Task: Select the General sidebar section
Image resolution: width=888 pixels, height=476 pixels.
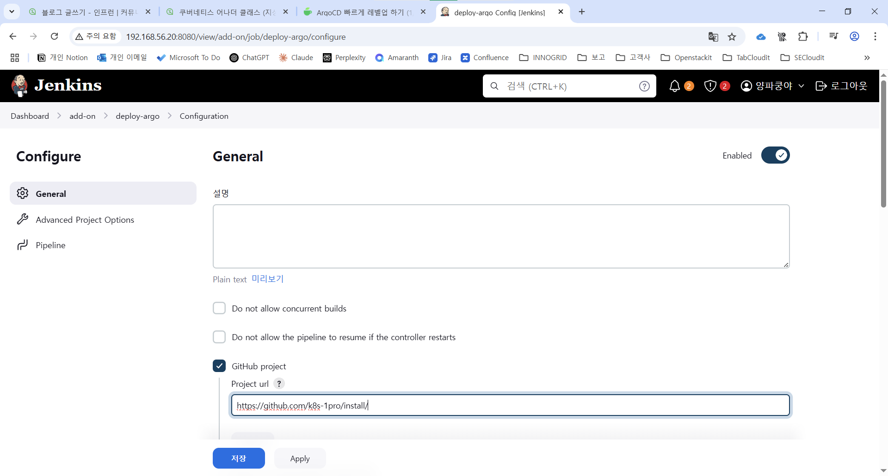Action: point(103,193)
